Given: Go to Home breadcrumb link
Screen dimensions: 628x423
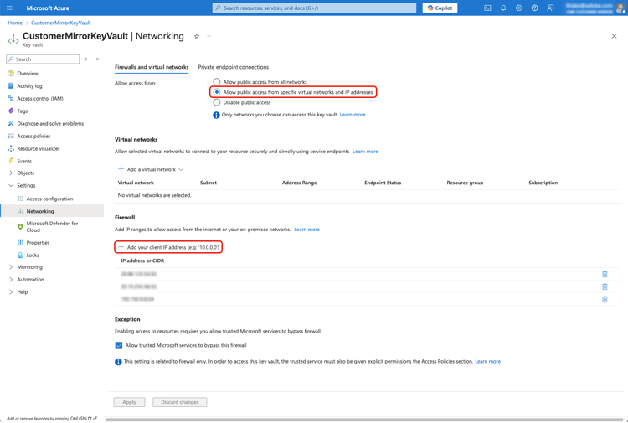Looking at the screenshot, I should pyautogui.click(x=15, y=23).
